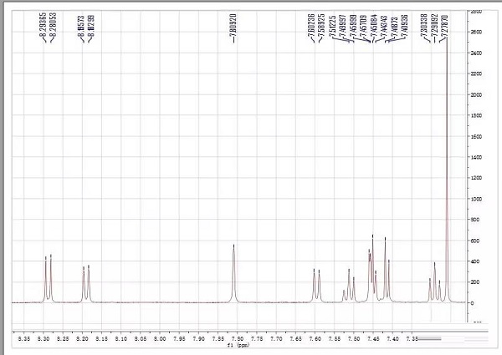Viewport: 502px width, 355px height.
Task: Select the peak label 8.28053
Action: (x=52, y=27)
